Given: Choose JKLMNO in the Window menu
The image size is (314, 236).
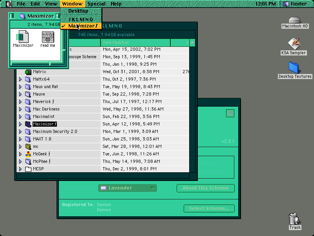Looking at the screenshot, I should pyautogui.click(x=81, y=19).
